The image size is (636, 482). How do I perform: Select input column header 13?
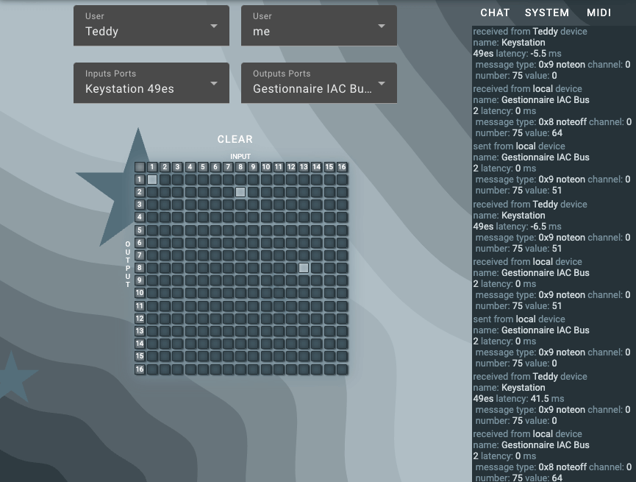pos(304,167)
